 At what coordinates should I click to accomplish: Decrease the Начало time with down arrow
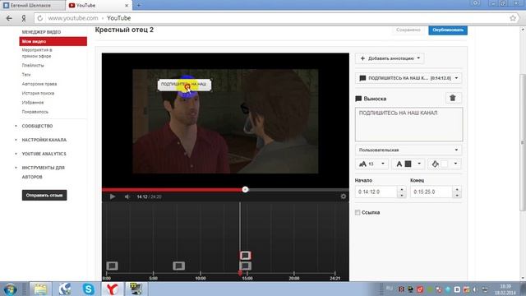coord(402,195)
